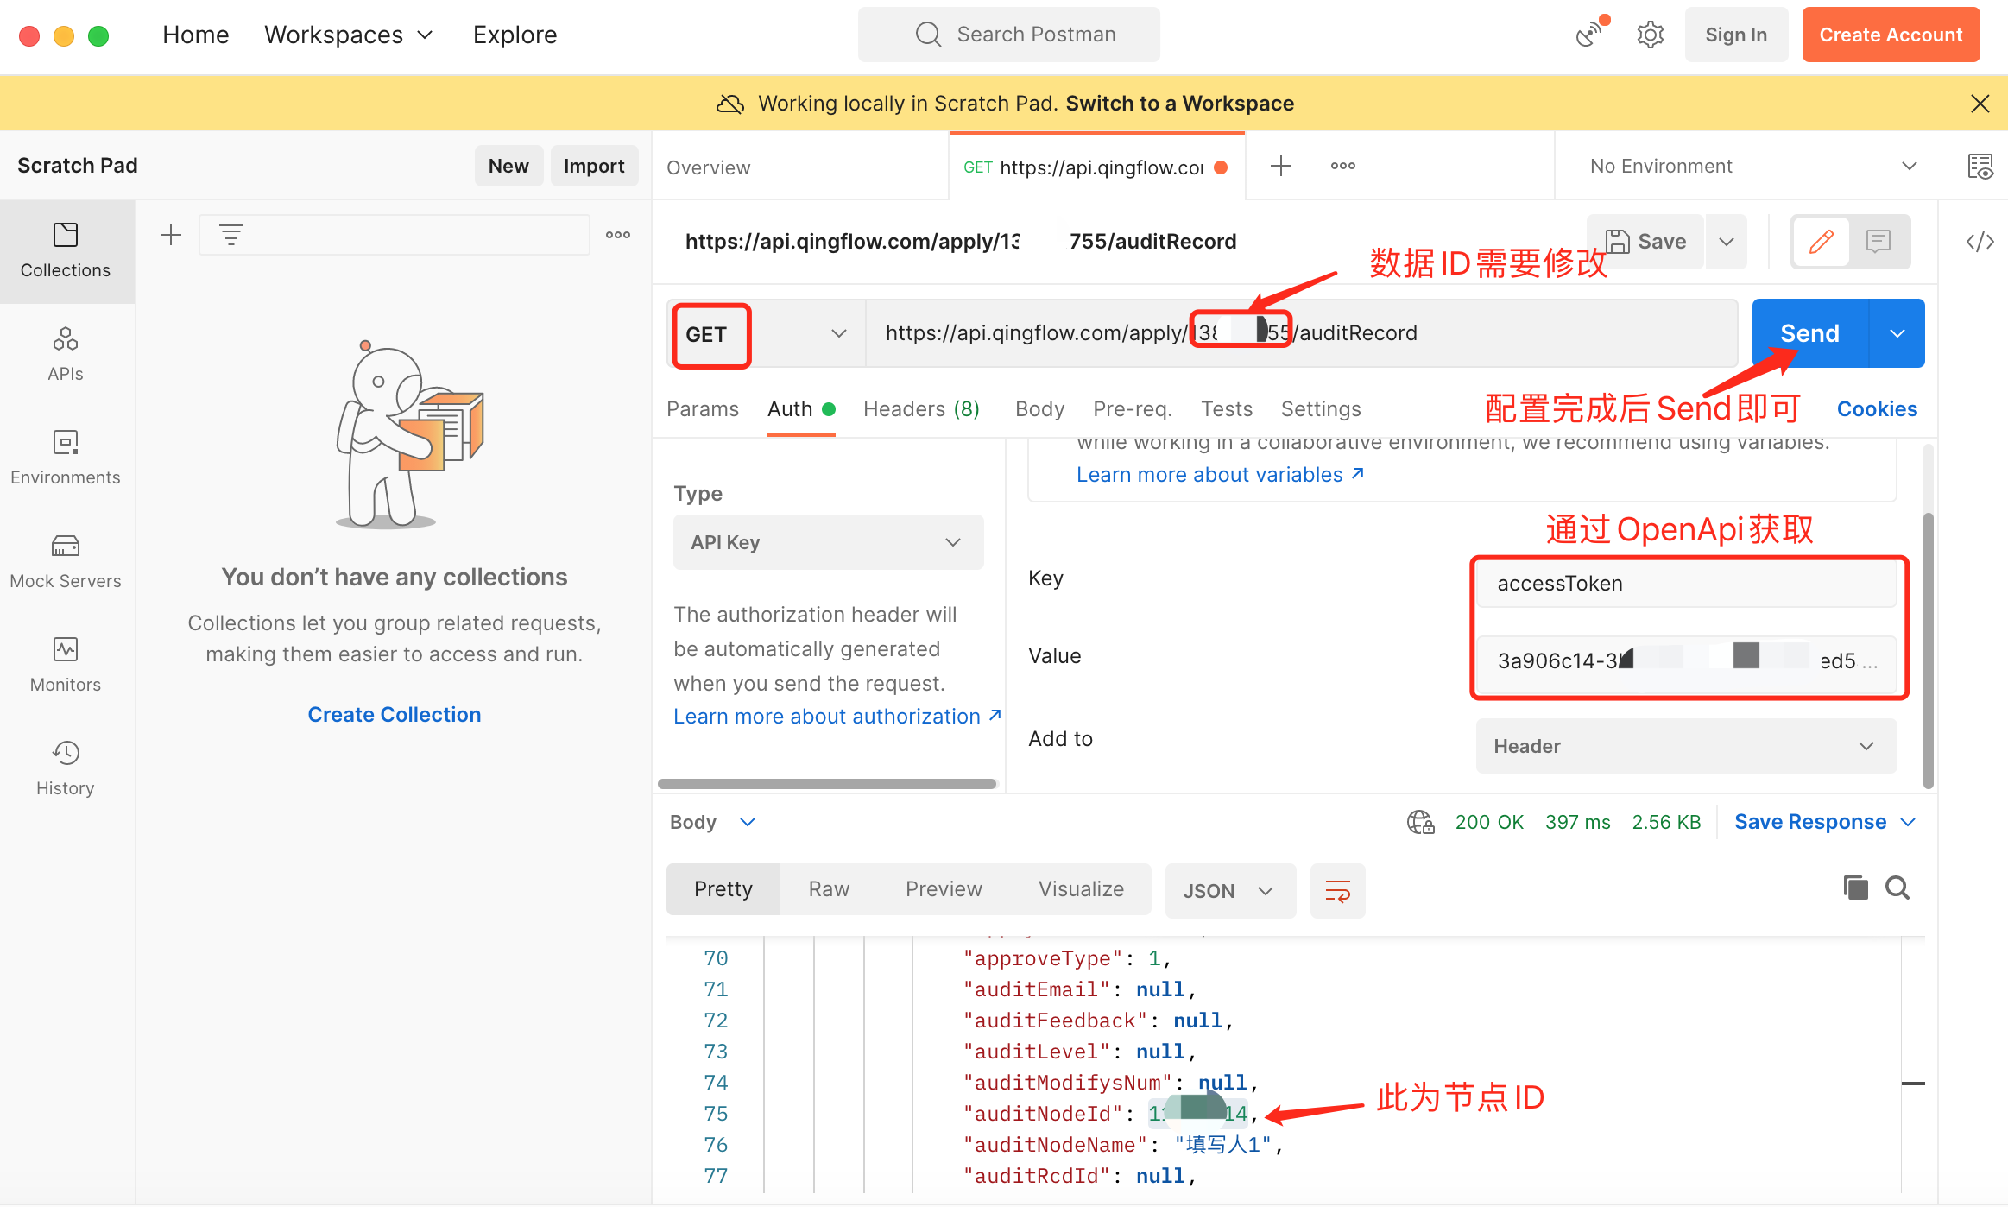Expand the Send options arrow

[x=1897, y=333]
